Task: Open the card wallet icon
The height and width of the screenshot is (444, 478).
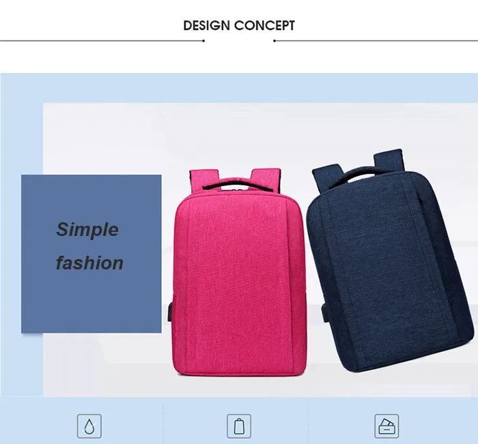Action: point(386,426)
